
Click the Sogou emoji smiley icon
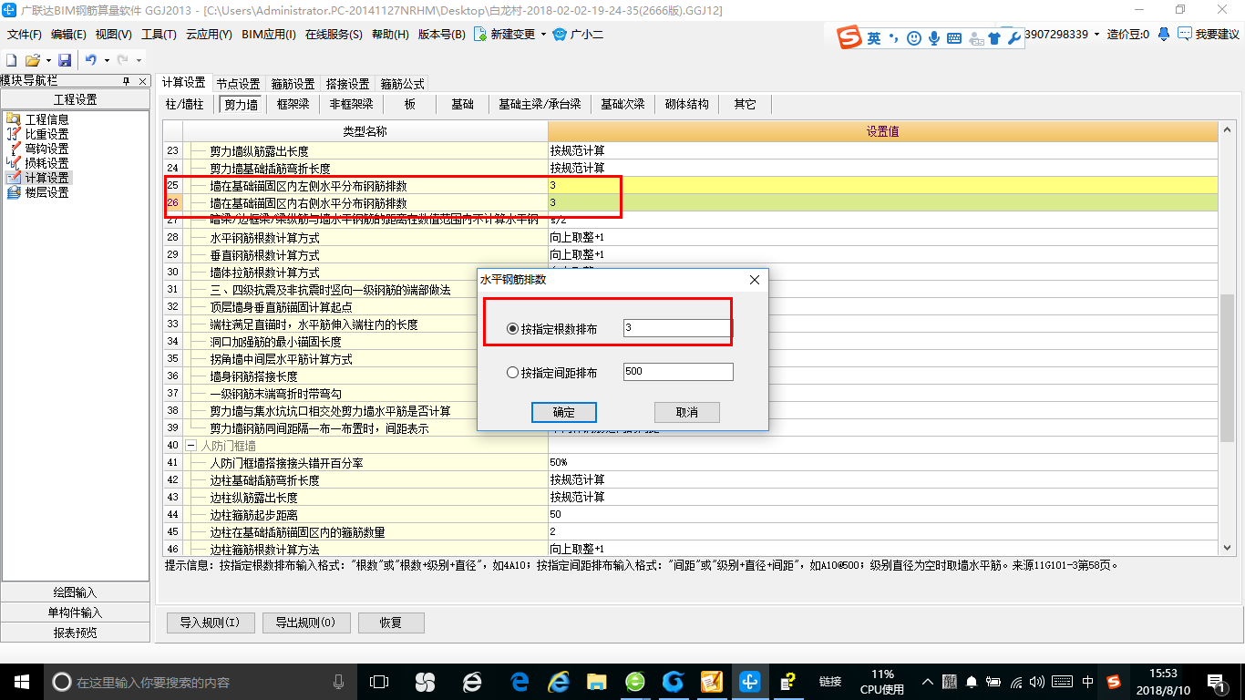tap(913, 38)
